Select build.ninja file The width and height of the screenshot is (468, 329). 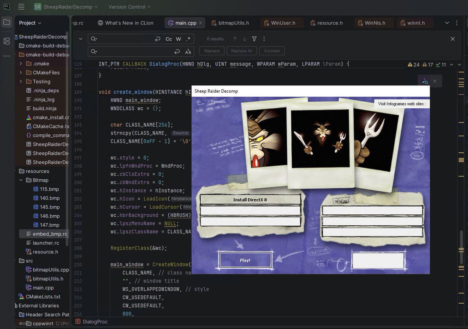click(x=41, y=108)
